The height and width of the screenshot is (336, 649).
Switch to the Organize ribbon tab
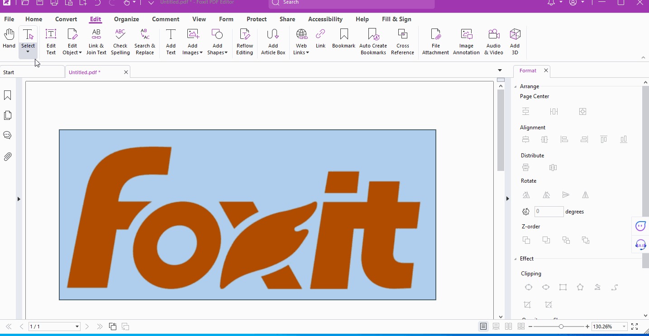[127, 19]
